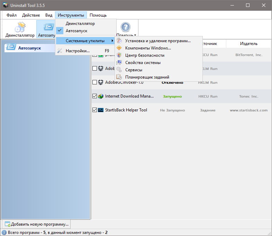Select the Internet Download Mana... row name
This screenshot has height=236, width=272.
click(129, 96)
